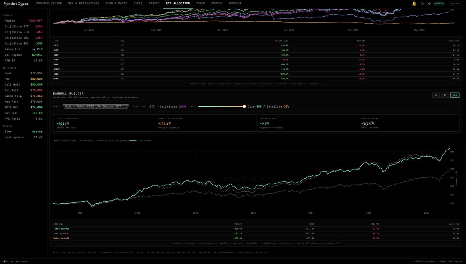Switch to GEX & Derivatives tab
This screenshot has height=264, width=466.
[x=83, y=3]
